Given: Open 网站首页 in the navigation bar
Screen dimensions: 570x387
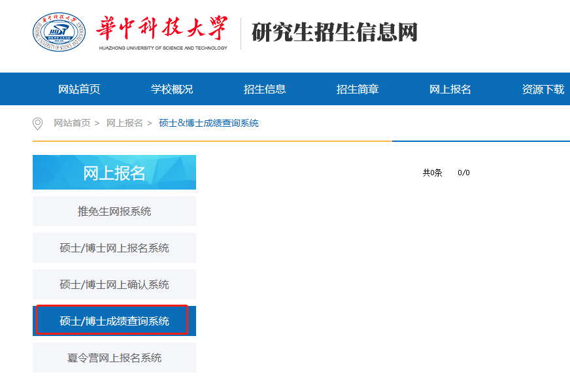Looking at the screenshot, I should tap(79, 89).
